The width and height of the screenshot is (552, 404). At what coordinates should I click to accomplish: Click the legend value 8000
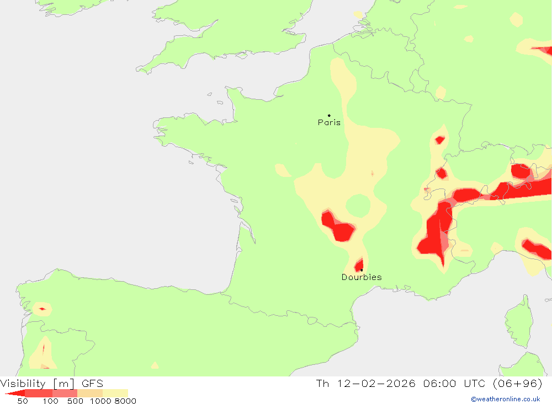pyautogui.click(x=125, y=401)
